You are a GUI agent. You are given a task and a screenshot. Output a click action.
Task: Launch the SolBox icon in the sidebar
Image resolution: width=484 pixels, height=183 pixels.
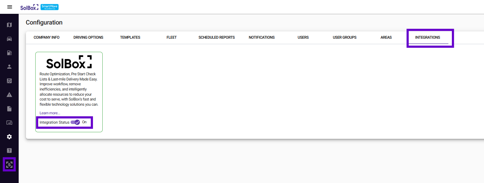pyautogui.click(x=9, y=164)
